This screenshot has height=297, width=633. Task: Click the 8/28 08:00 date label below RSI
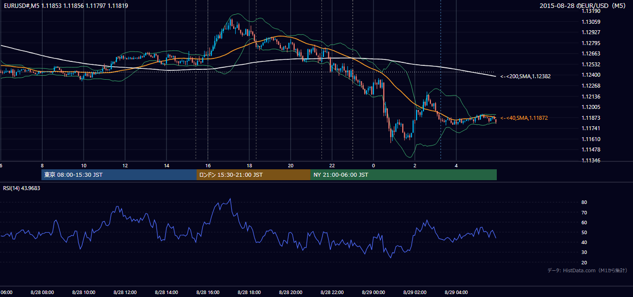(42, 293)
